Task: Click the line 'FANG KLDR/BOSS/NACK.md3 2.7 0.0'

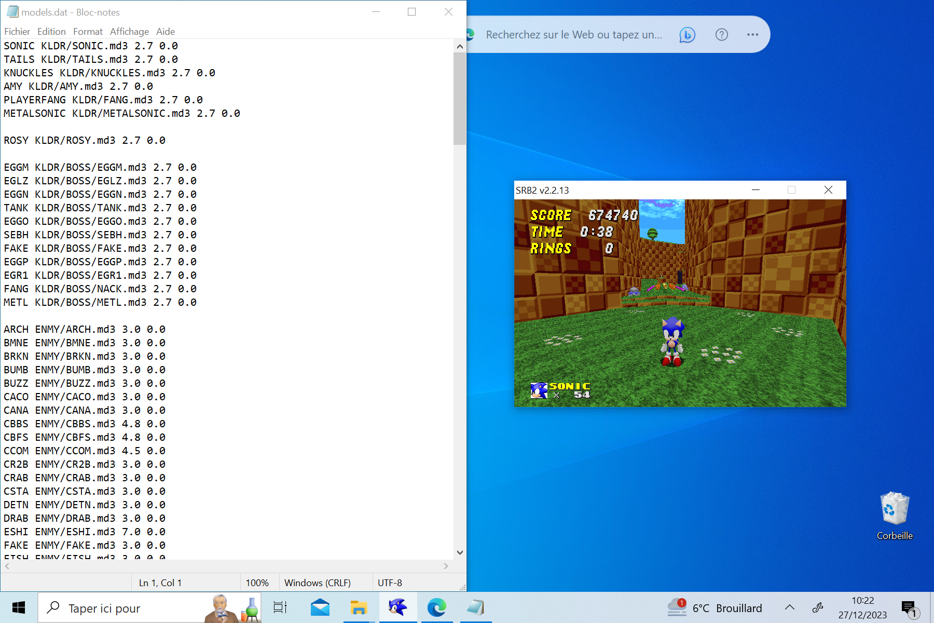Action: point(100,289)
